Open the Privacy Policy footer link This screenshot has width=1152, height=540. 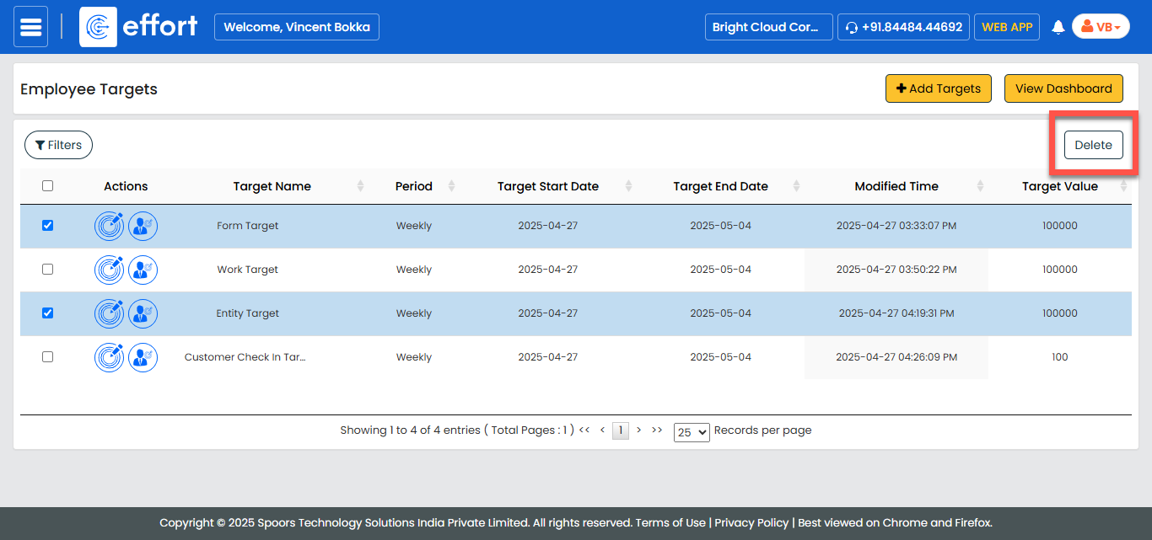[751, 522]
